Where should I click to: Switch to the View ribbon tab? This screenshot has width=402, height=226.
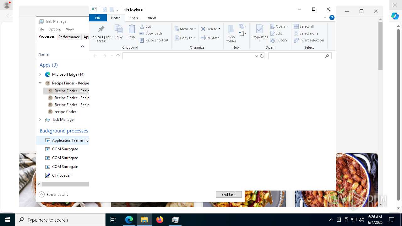click(x=152, y=18)
